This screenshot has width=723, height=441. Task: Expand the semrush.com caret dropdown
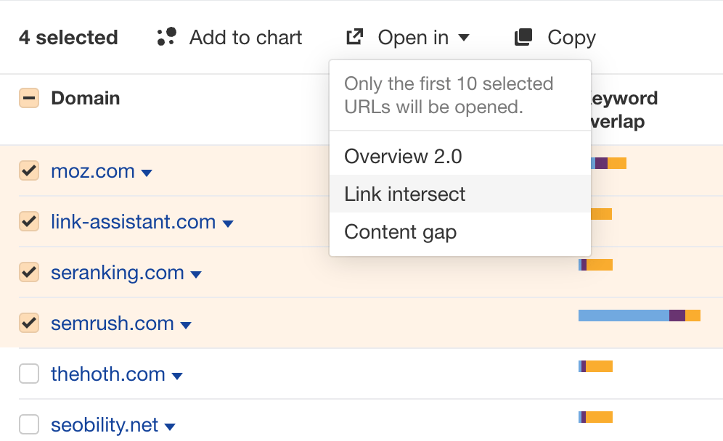pyautogui.click(x=187, y=325)
